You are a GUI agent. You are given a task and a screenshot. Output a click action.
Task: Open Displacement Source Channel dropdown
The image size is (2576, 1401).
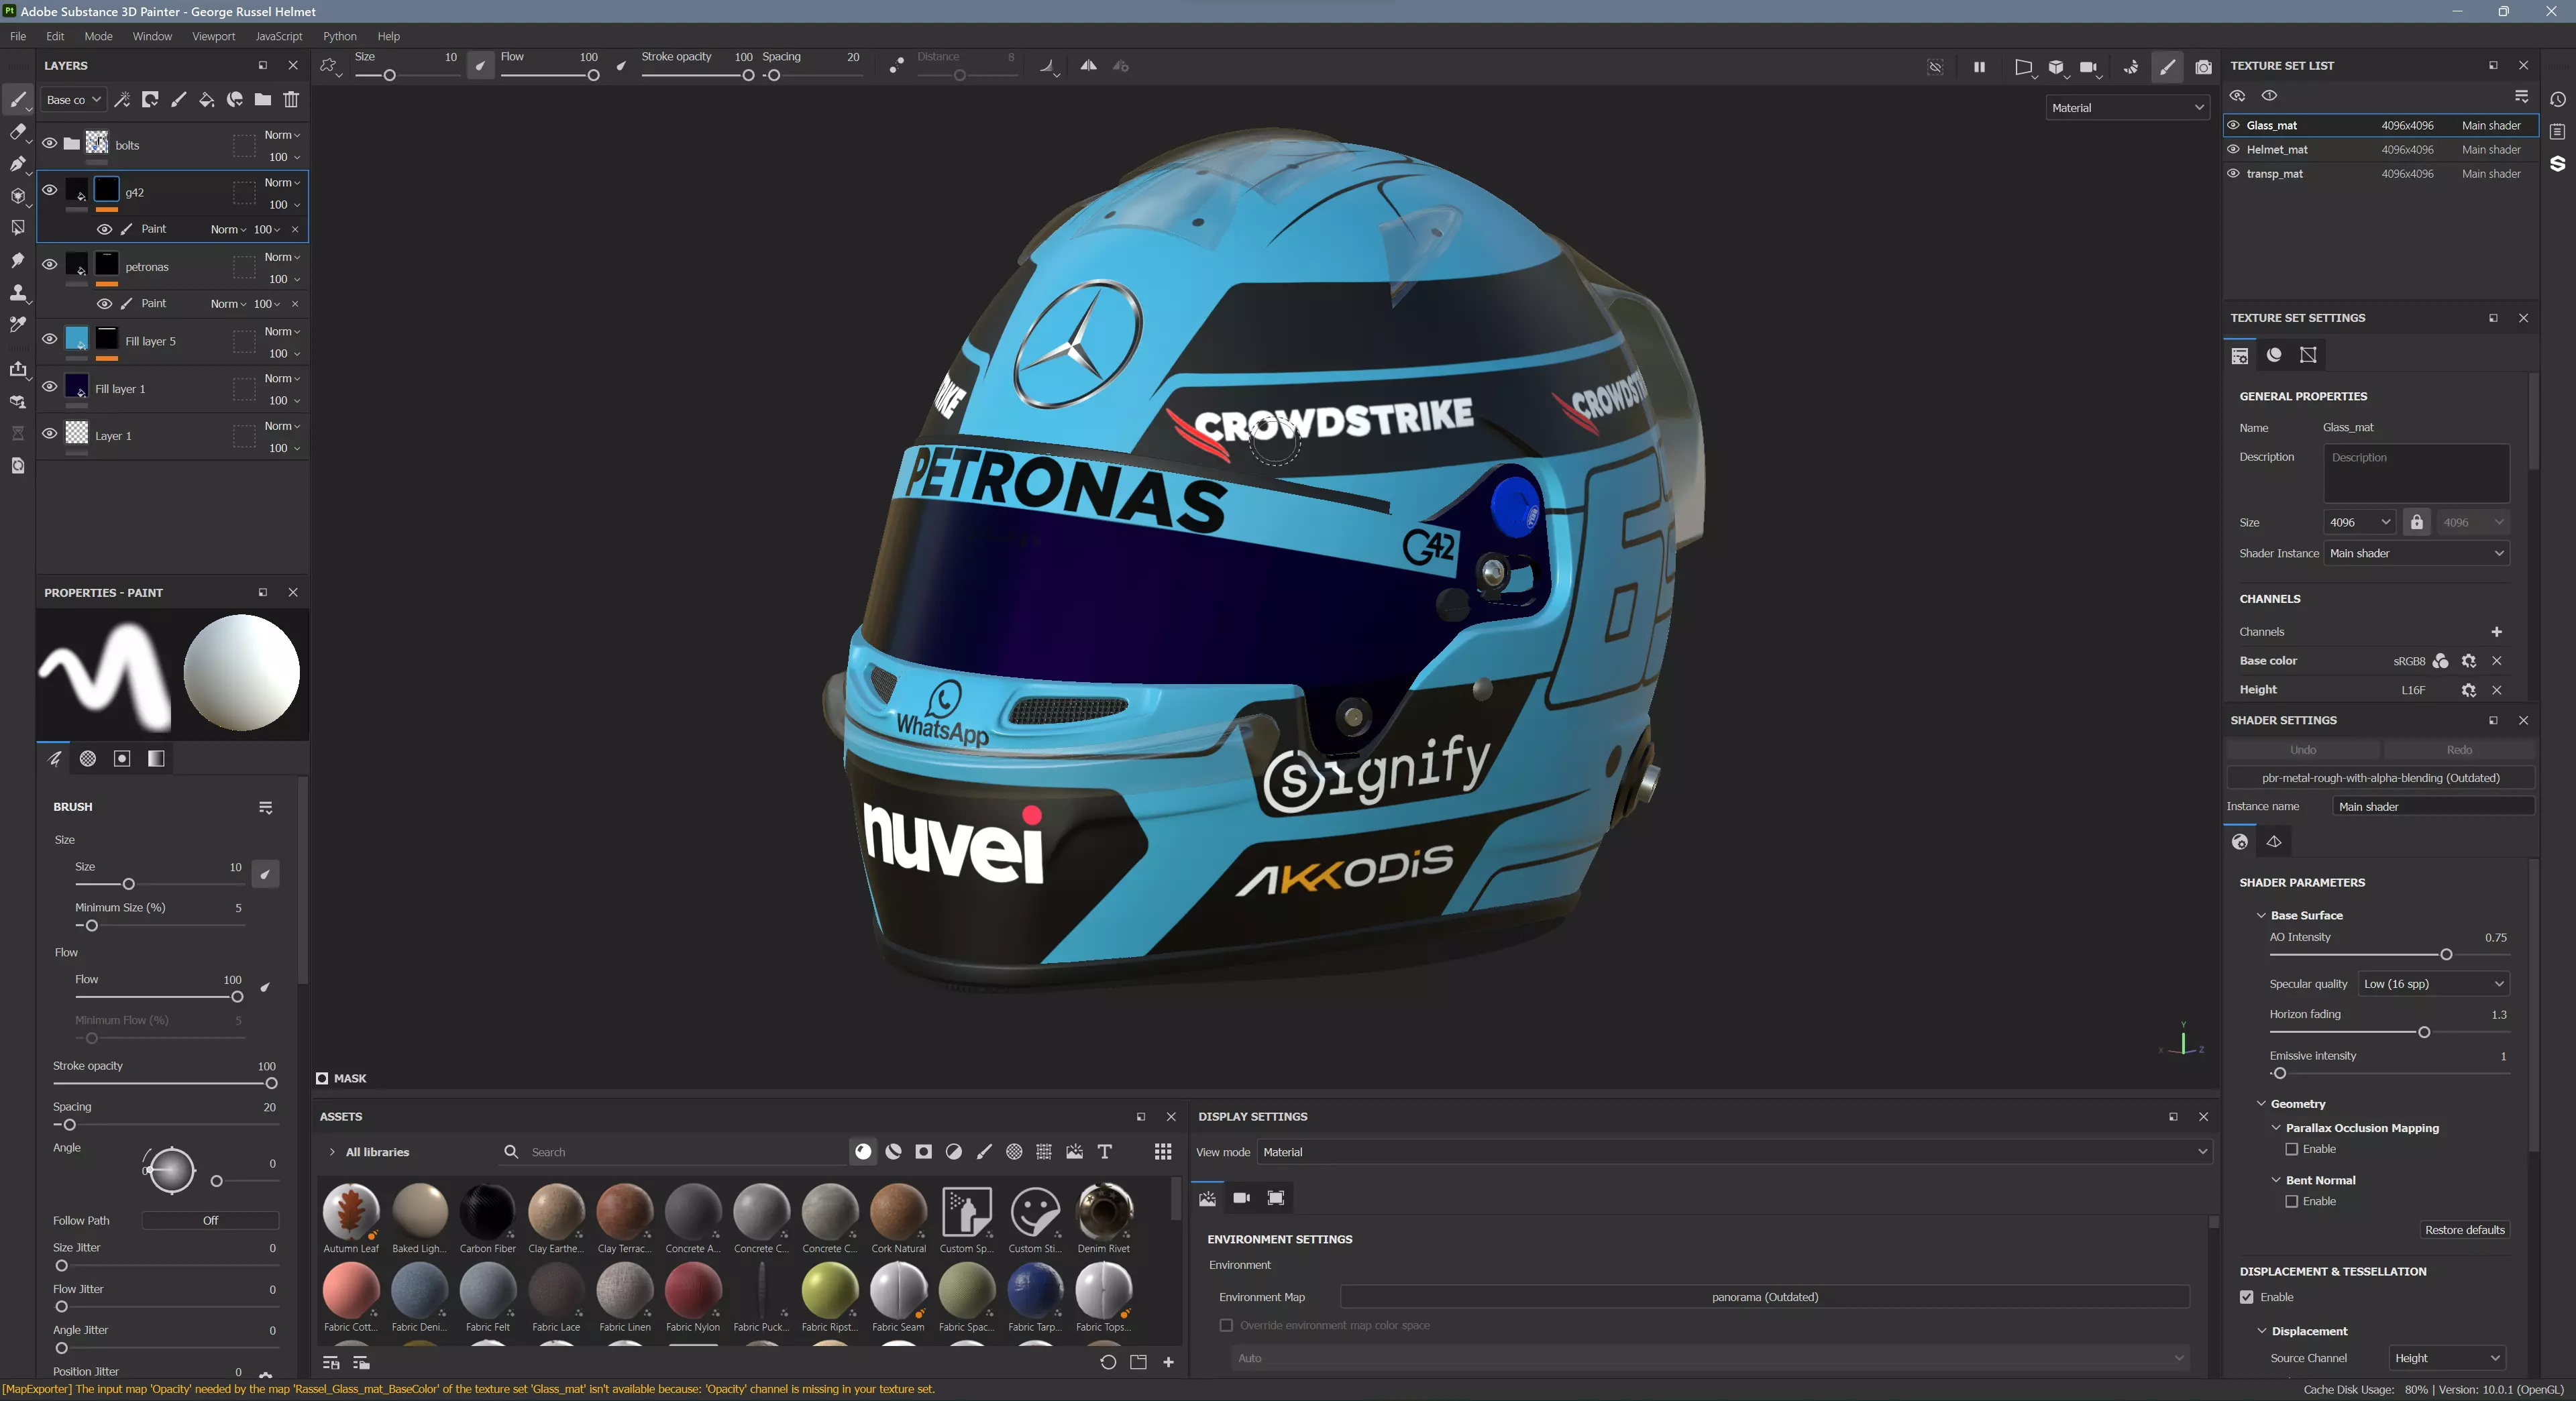point(2446,1358)
